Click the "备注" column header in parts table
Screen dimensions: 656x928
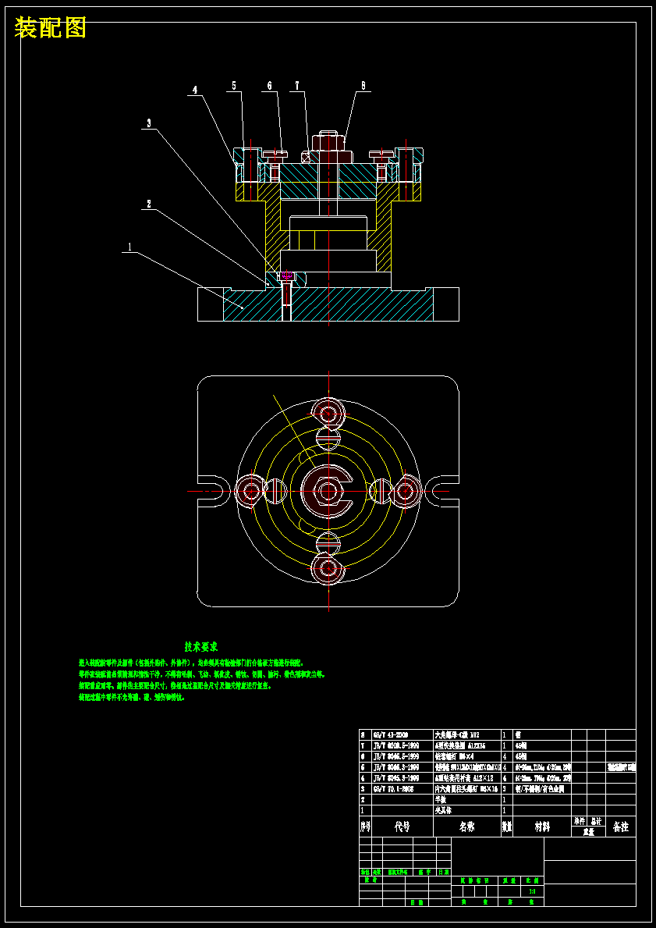click(x=620, y=827)
